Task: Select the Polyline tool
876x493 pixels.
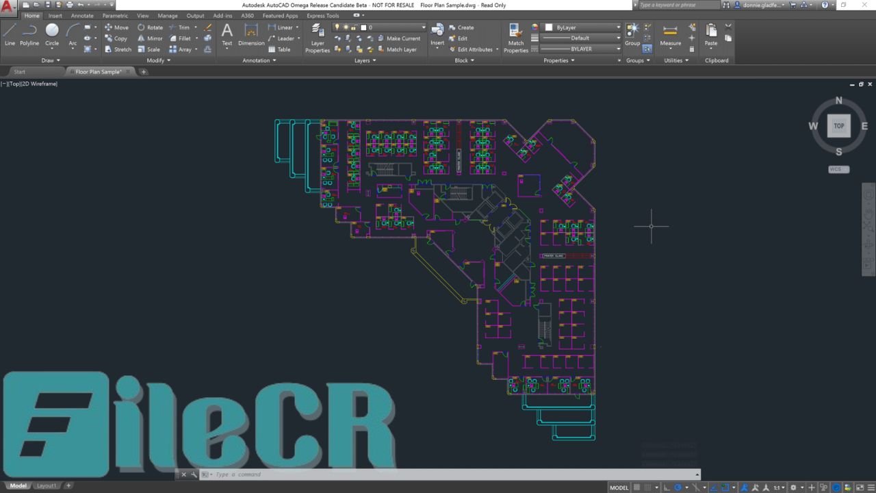Action: click(x=29, y=34)
